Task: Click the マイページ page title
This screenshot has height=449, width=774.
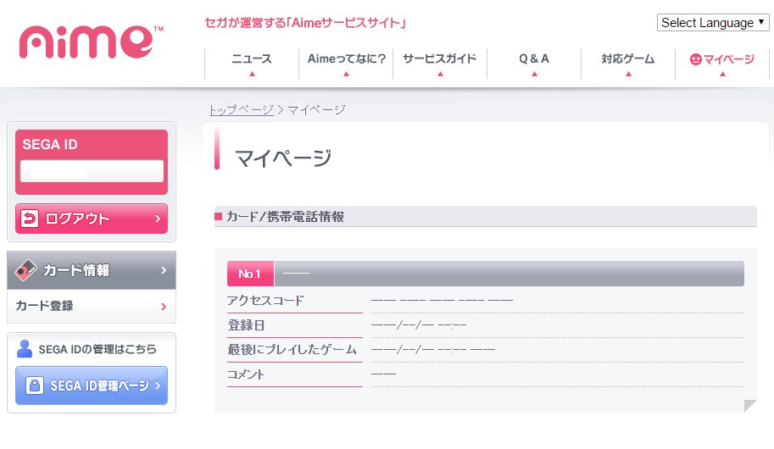Action: point(283,158)
